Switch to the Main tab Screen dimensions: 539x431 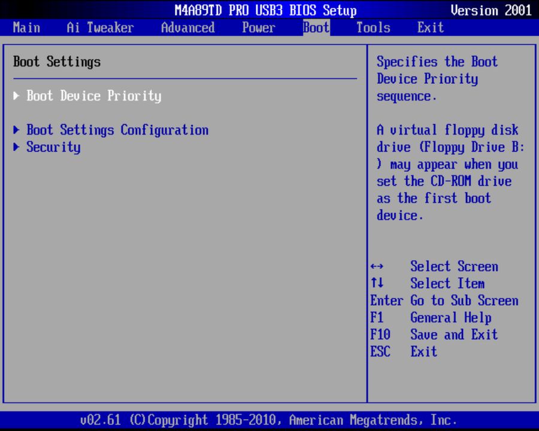(26, 28)
